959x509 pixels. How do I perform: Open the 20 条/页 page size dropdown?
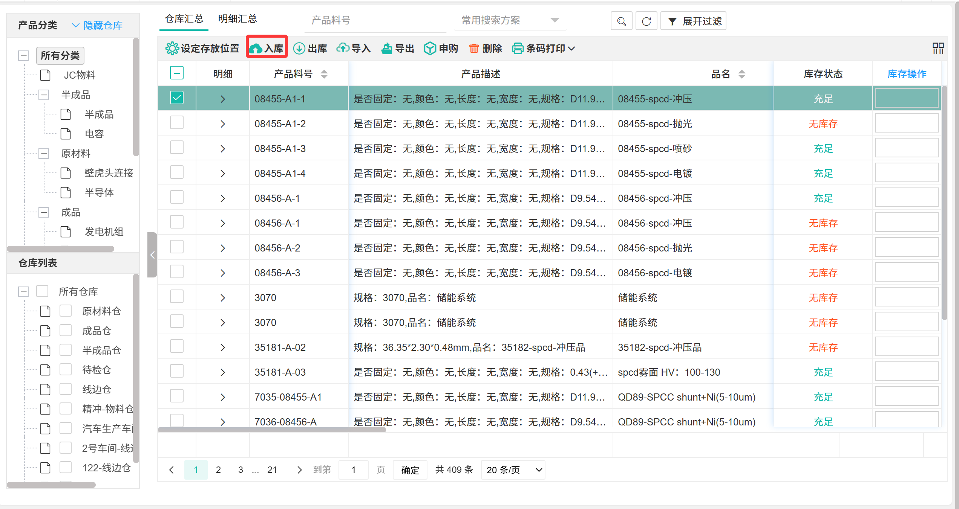coord(513,470)
